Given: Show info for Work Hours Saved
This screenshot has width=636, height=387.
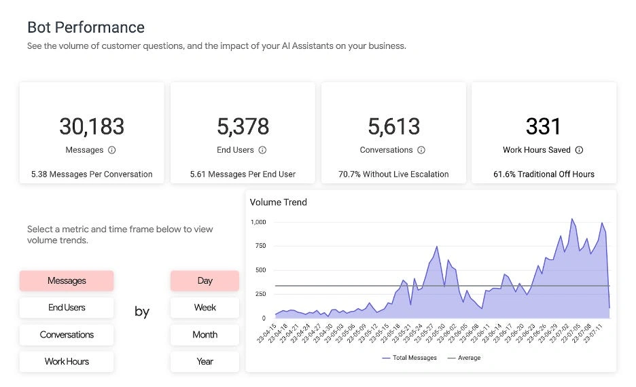Looking at the screenshot, I should [579, 150].
